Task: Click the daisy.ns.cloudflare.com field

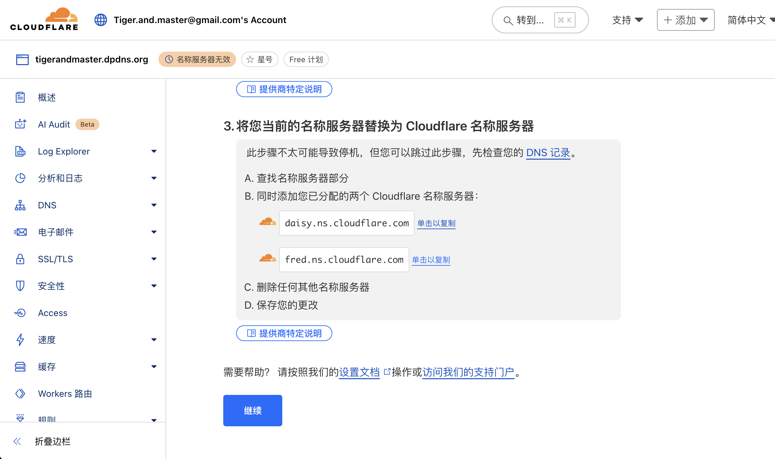Action: click(347, 223)
